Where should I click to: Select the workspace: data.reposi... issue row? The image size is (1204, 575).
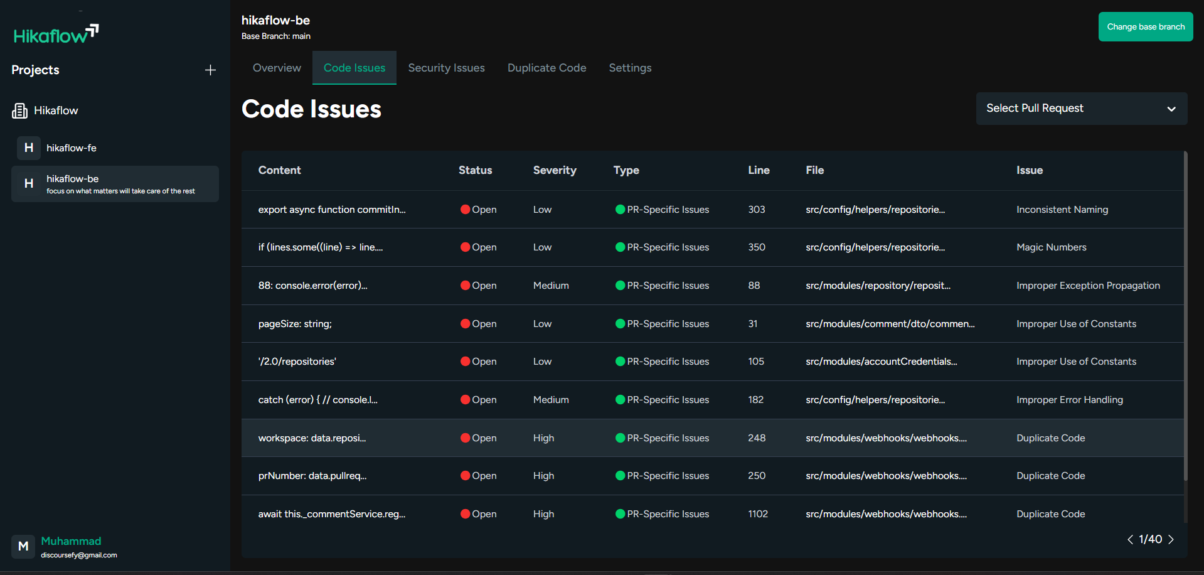tap(312, 438)
